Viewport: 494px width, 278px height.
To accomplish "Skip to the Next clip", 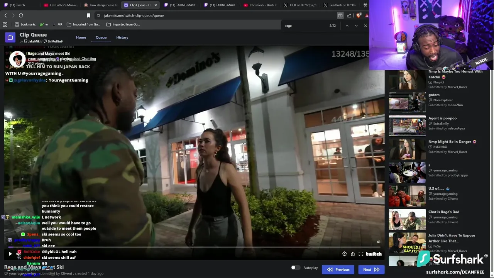I will pyautogui.click(x=371, y=270).
